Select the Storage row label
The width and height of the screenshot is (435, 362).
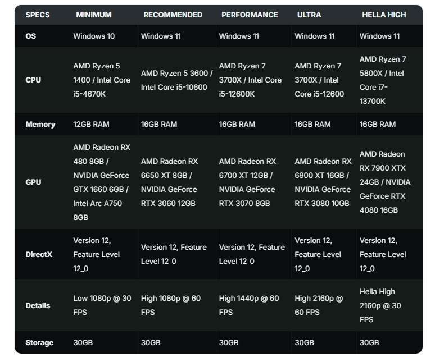click(39, 342)
